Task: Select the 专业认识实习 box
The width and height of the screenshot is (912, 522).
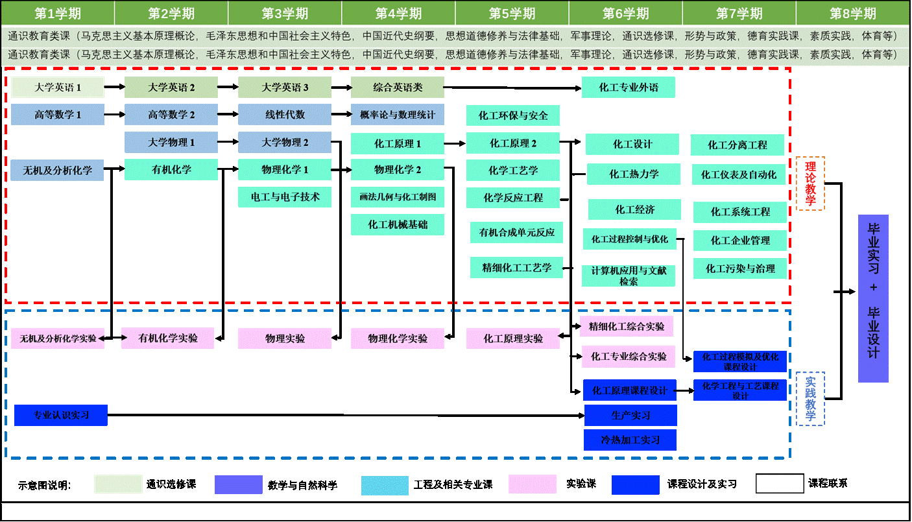Action: (61, 415)
